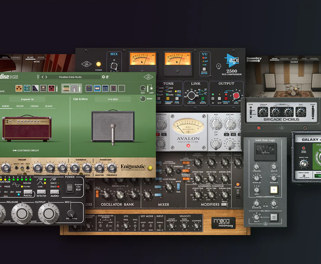
Task: Toggle the BYP button in API 2500 OUTPUT section
Action: click(220, 99)
